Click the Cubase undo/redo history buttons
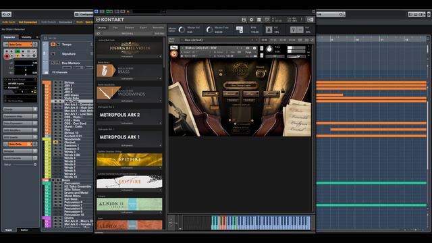 point(6,14)
